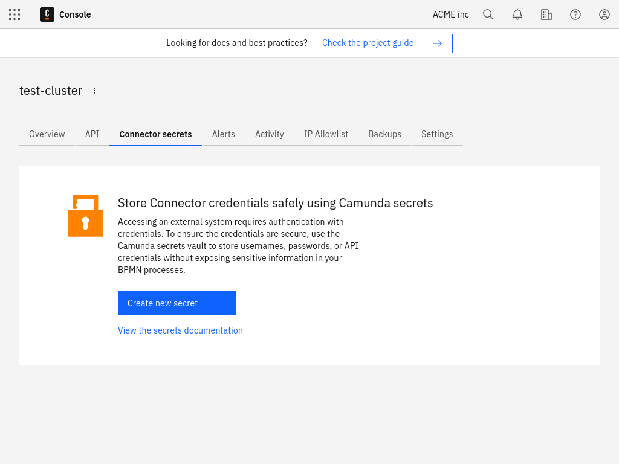The height and width of the screenshot is (464, 619).
Task: Click the Camunda Console logo
Action: tap(47, 14)
